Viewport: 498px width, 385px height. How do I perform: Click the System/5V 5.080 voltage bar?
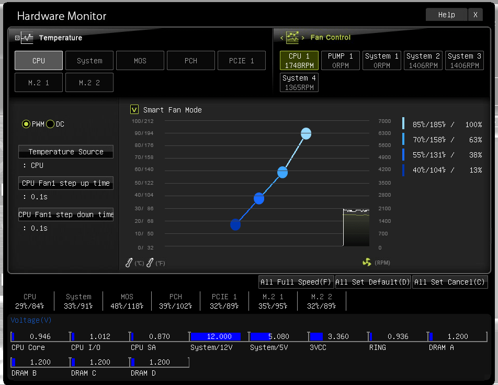tap(278, 336)
